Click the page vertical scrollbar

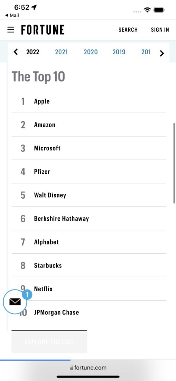tap(174, 163)
